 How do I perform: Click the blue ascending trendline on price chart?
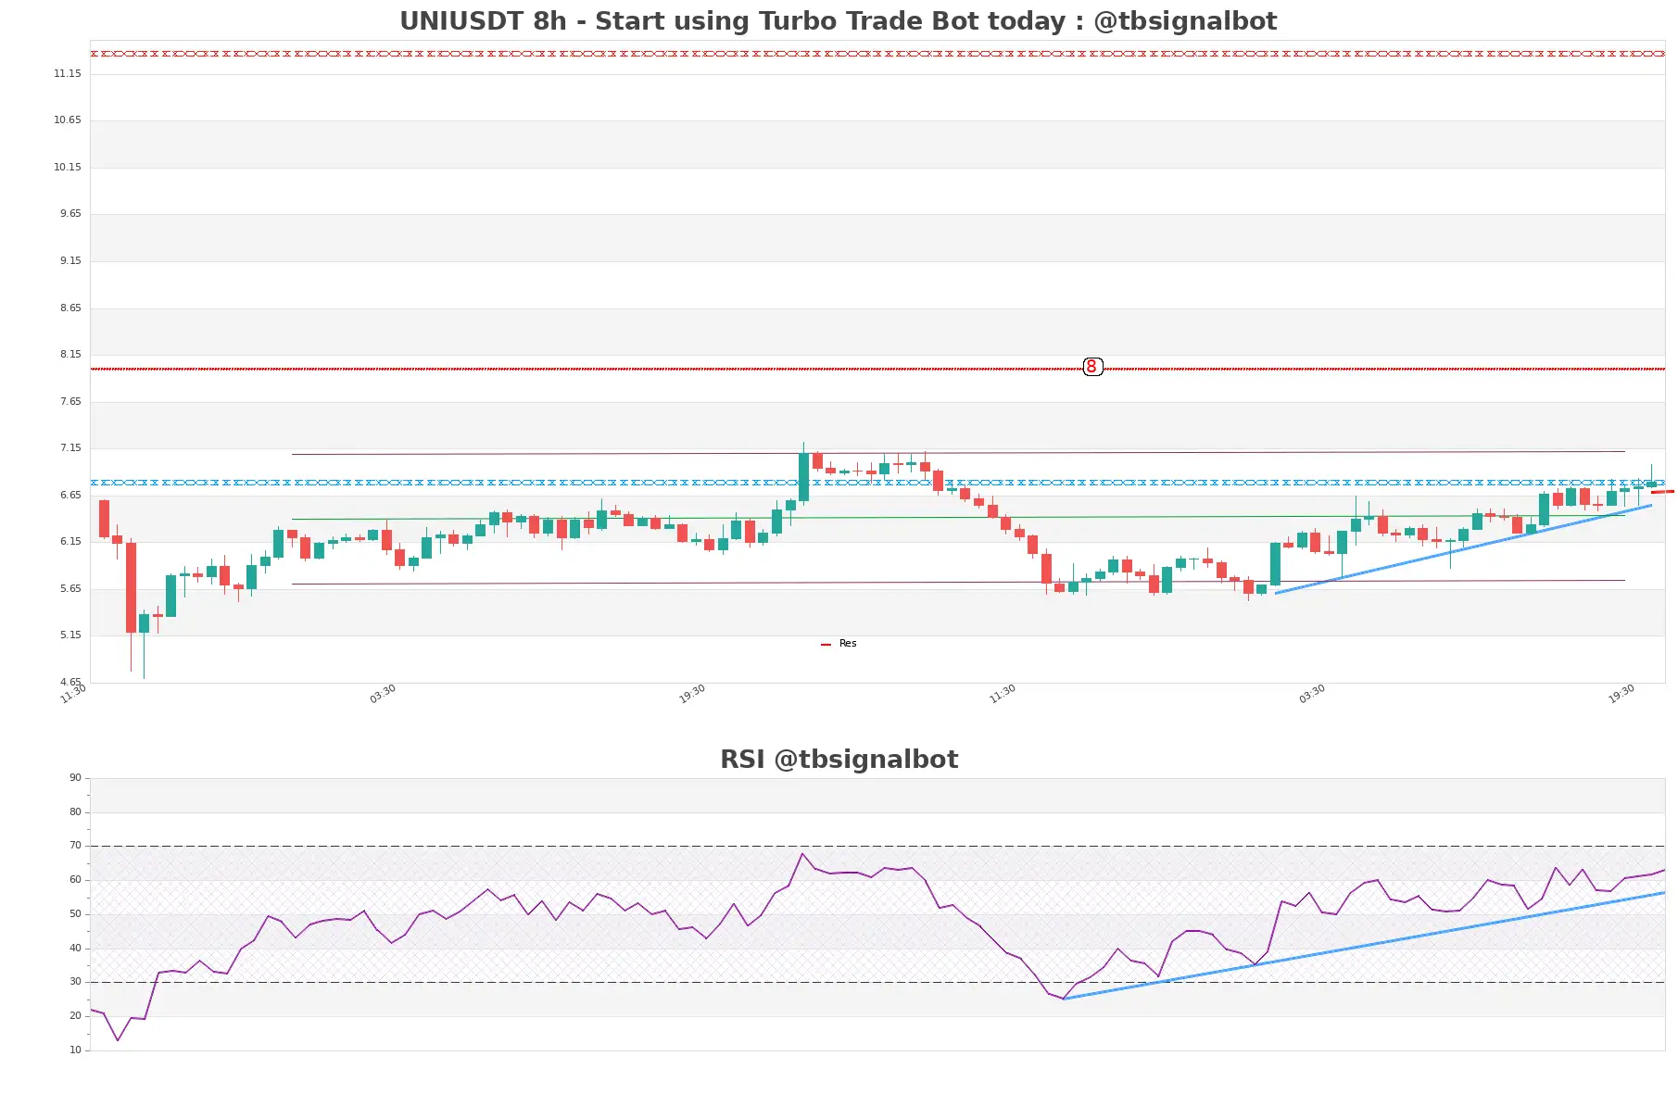1463,549
